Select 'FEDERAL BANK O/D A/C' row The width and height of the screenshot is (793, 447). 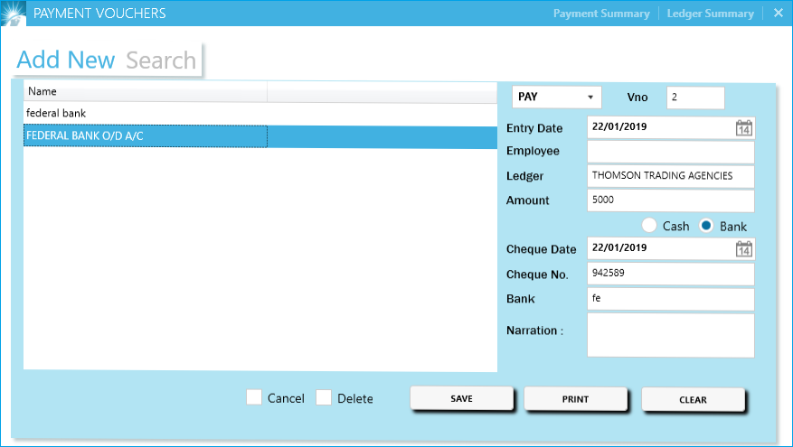point(260,136)
